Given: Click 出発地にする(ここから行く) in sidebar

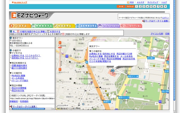Looking at the screenshot, I should [26, 56].
